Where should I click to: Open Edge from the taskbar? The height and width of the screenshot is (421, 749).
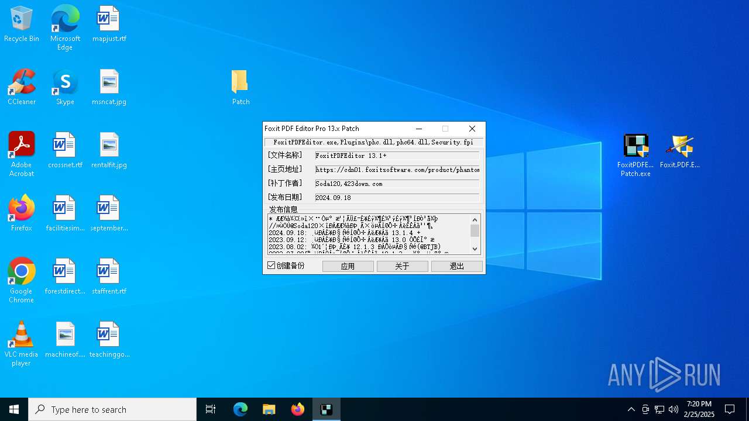point(240,409)
